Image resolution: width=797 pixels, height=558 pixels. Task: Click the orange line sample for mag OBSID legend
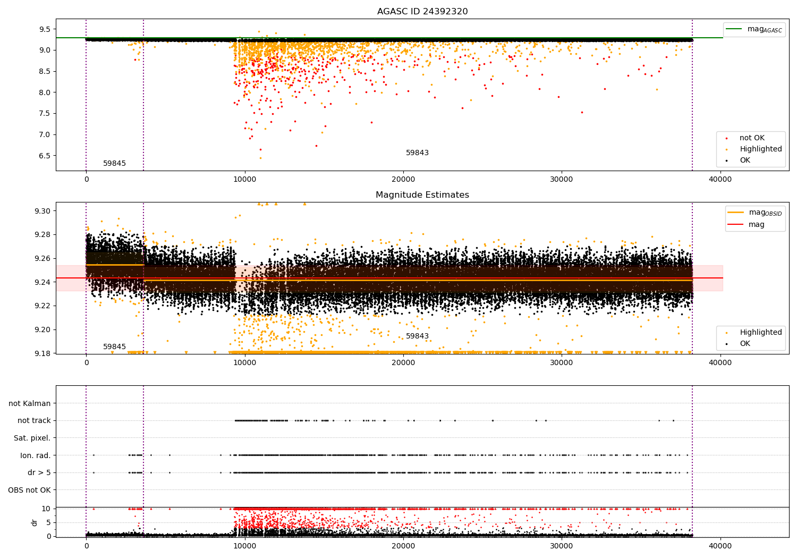point(735,213)
